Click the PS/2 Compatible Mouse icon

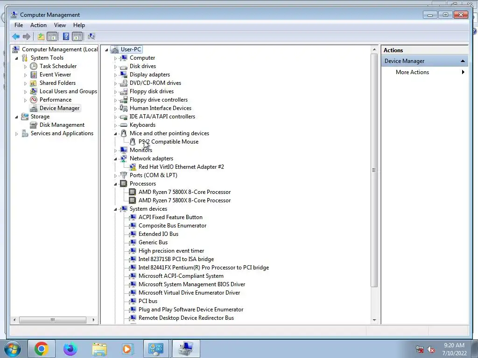pos(133,142)
